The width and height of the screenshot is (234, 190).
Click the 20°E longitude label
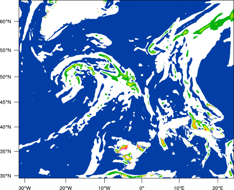(218, 188)
